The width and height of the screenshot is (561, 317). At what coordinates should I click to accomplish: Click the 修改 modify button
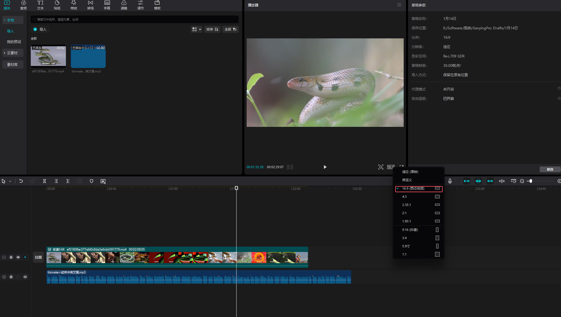(550, 169)
